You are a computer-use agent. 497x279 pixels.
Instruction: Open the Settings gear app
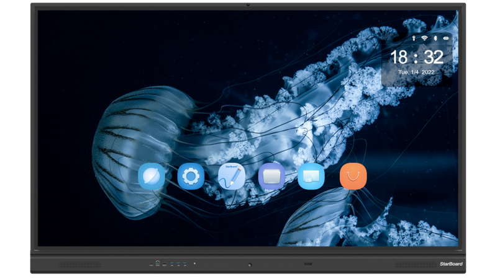(x=191, y=176)
